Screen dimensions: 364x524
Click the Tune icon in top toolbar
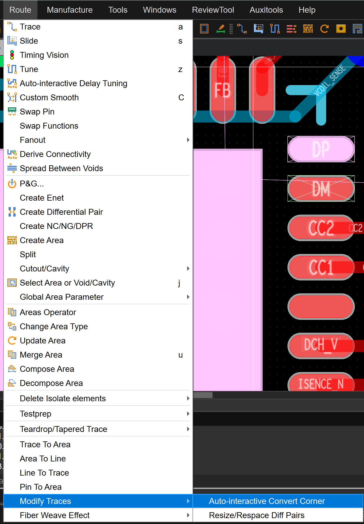(x=275, y=29)
